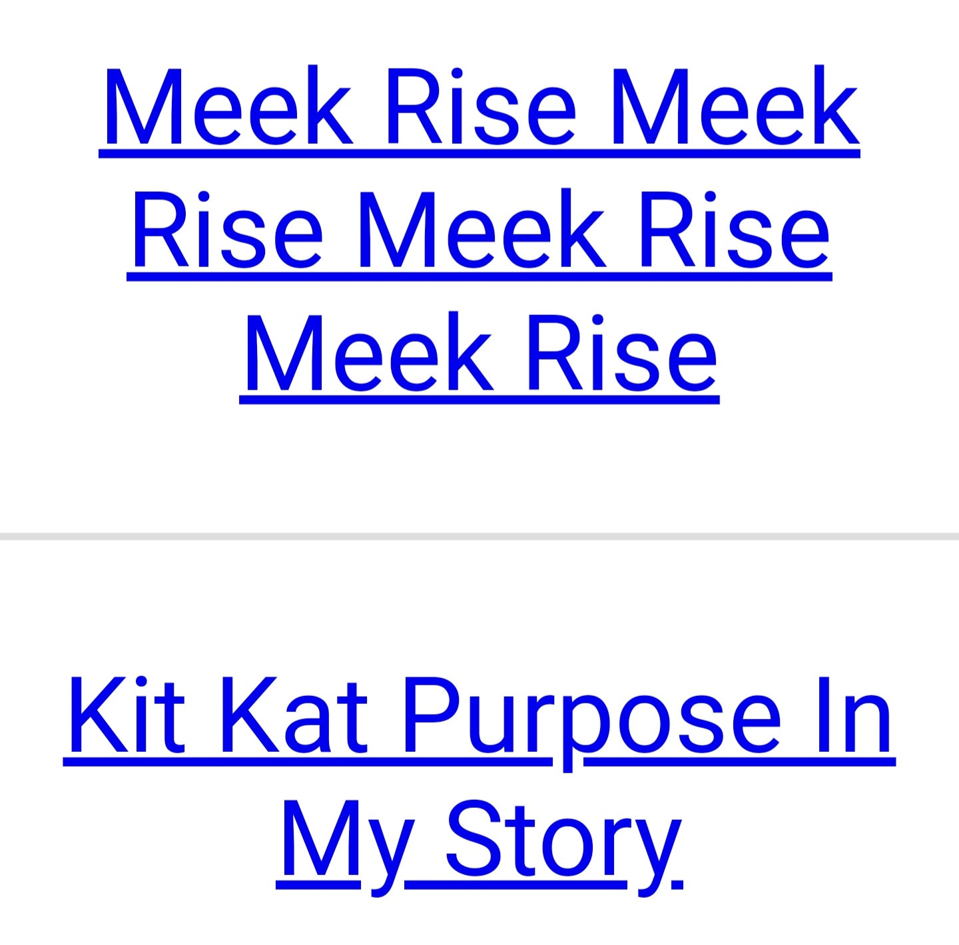This screenshot has width=959, height=945.
Task: Click the middle line "Rise Meek Rise" of the link
Action: click(479, 230)
